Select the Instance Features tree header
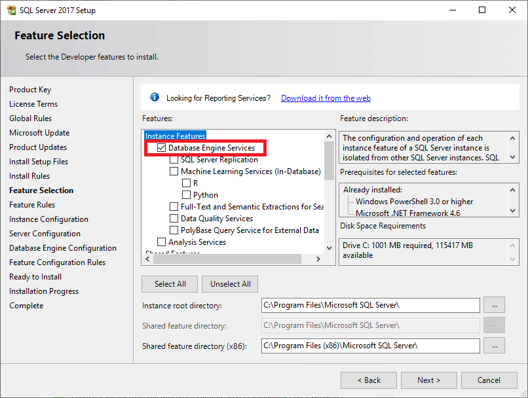 click(176, 136)
